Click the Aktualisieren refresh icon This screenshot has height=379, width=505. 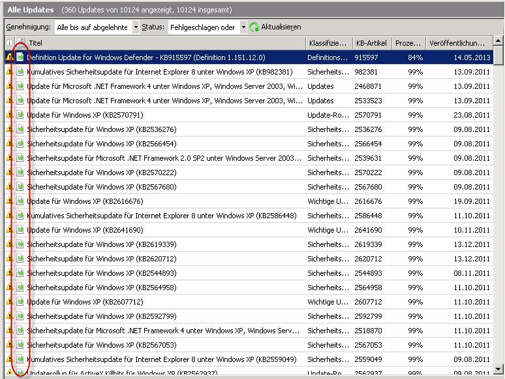(254, 27)
